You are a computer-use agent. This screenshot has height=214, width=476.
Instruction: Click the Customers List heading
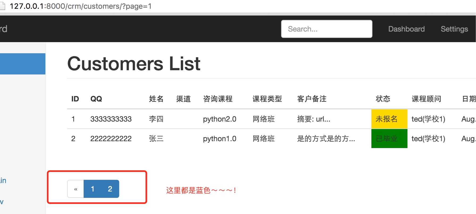[x=134, y=64]
